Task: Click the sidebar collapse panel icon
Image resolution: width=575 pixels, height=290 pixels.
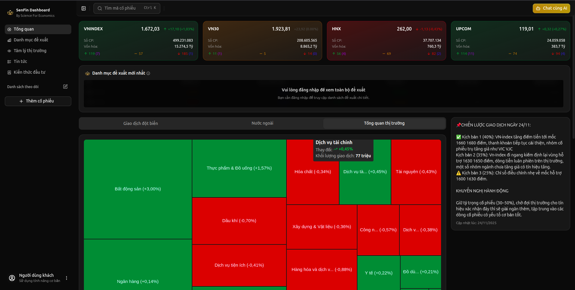Action: click(83, 8)
